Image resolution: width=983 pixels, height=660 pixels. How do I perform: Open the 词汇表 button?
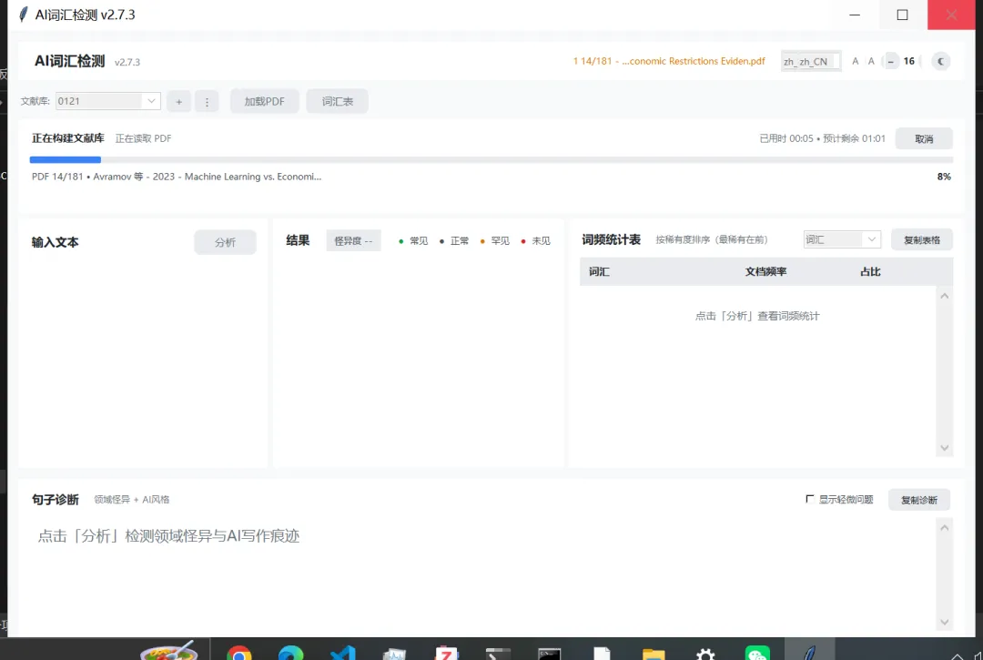tap(338, 102)
